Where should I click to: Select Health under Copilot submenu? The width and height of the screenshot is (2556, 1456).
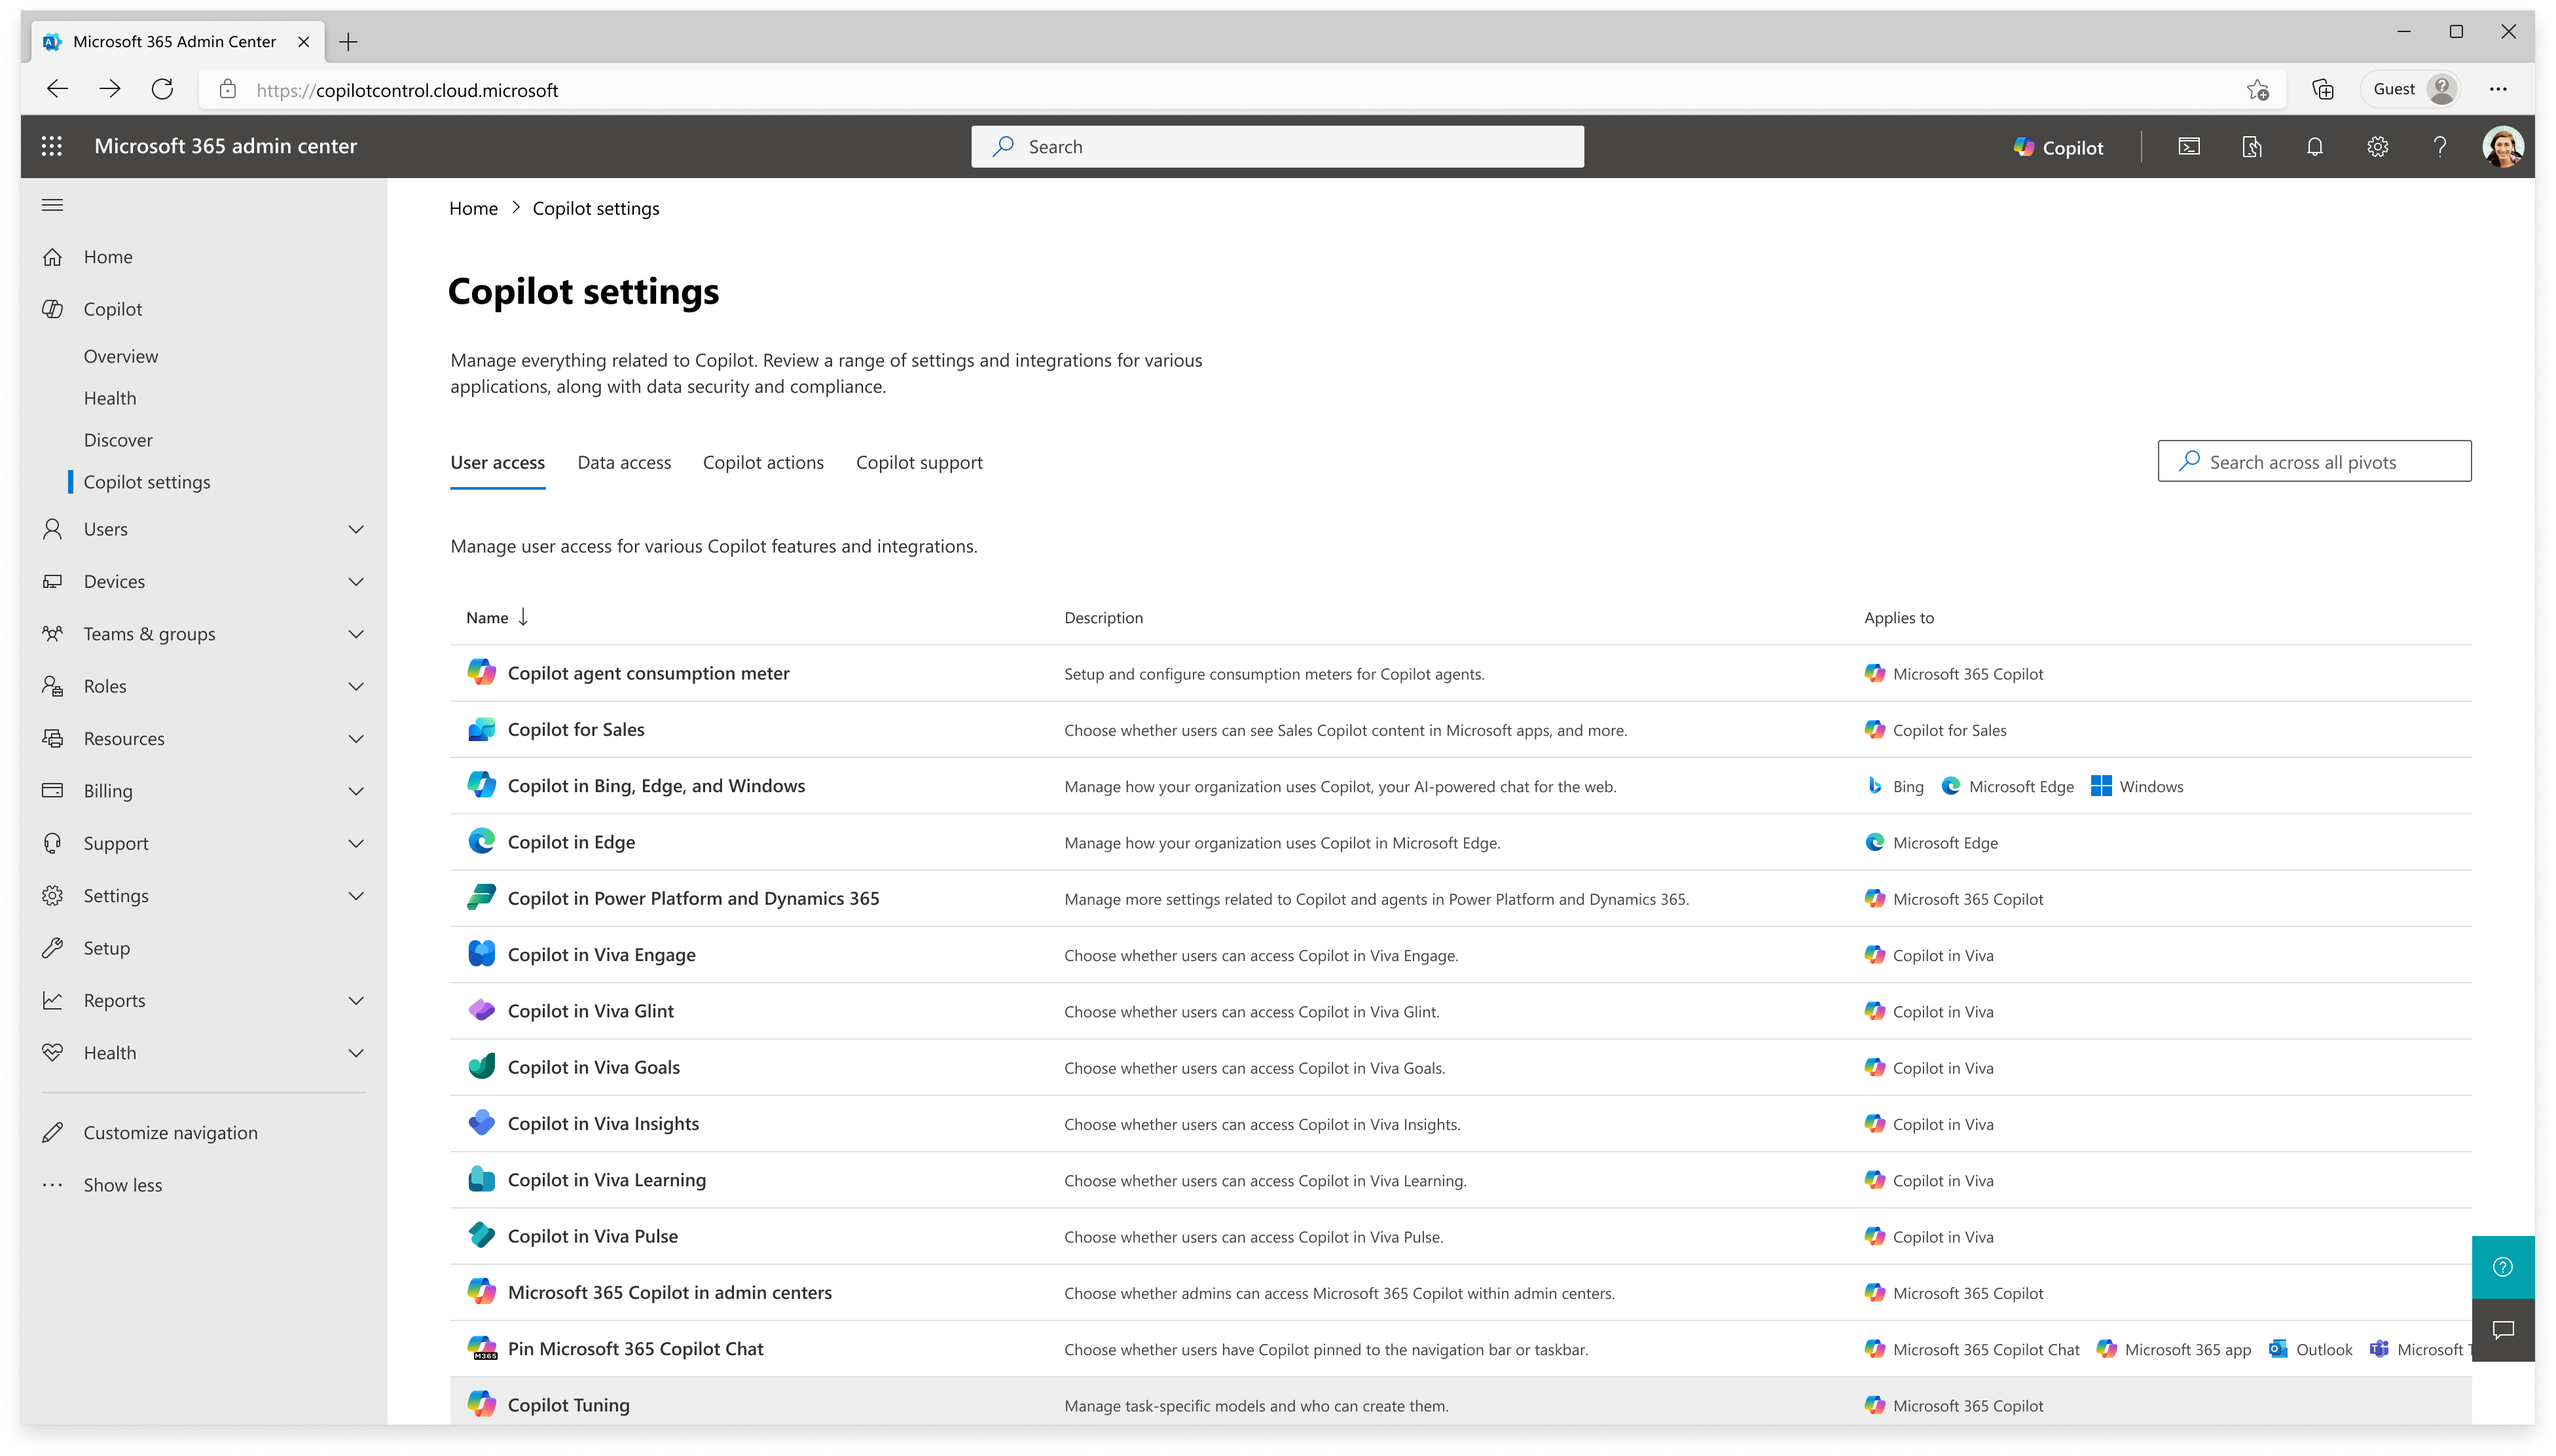(110, 398)
